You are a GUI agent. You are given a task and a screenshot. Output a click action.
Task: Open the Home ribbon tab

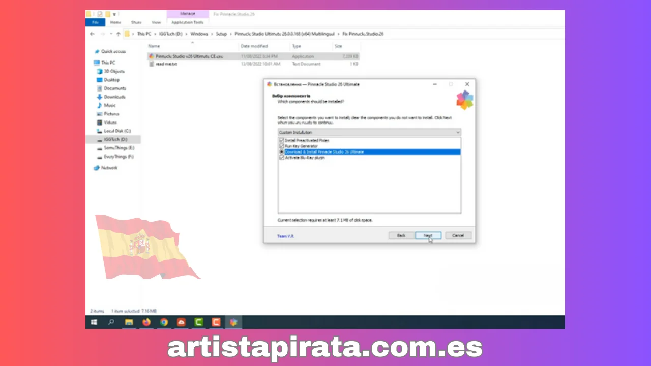click(x=115, y=22)
